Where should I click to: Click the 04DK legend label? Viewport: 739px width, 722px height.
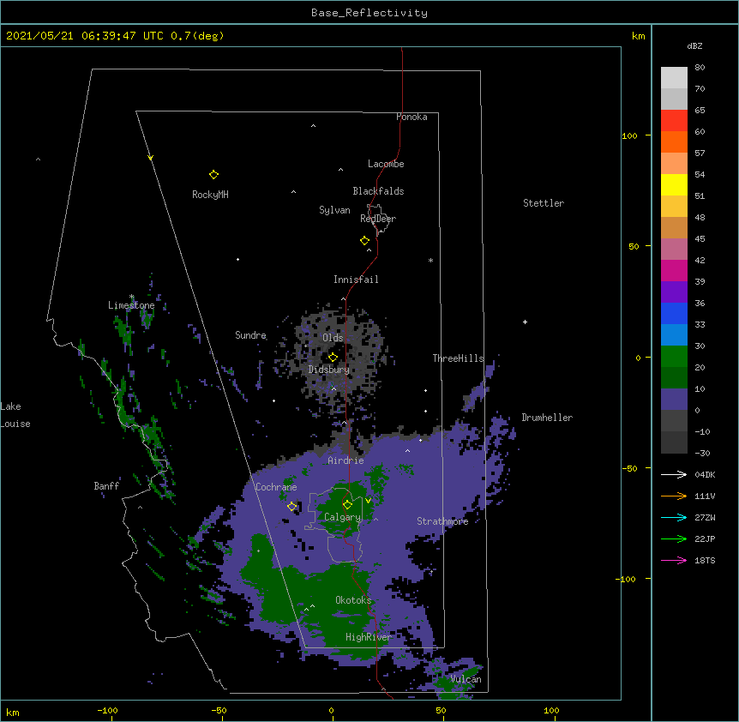[x=705, y=474]
